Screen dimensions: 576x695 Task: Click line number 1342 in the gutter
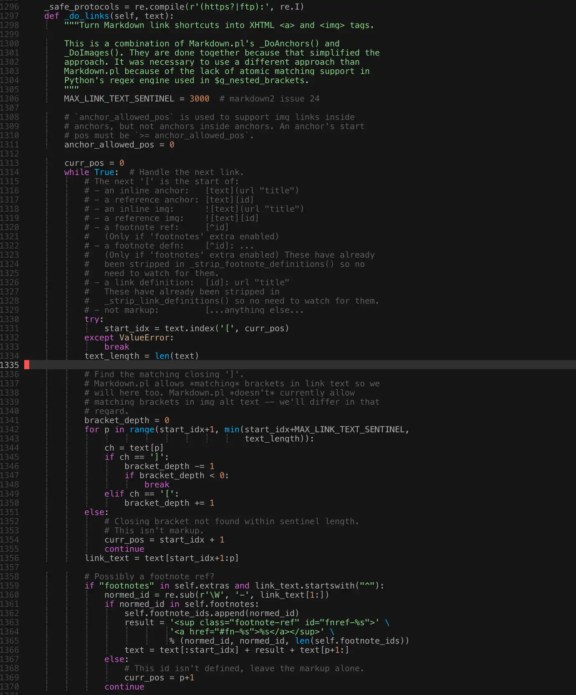coord(10,429)
